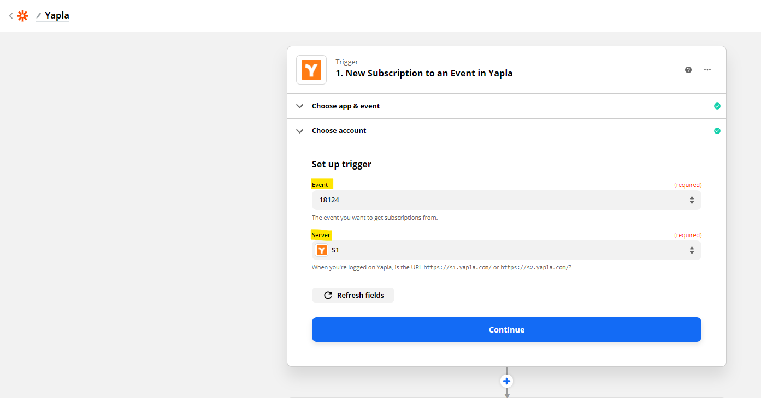
Task: Click the plus icon to add a step
Action: [x=506, y=381]
